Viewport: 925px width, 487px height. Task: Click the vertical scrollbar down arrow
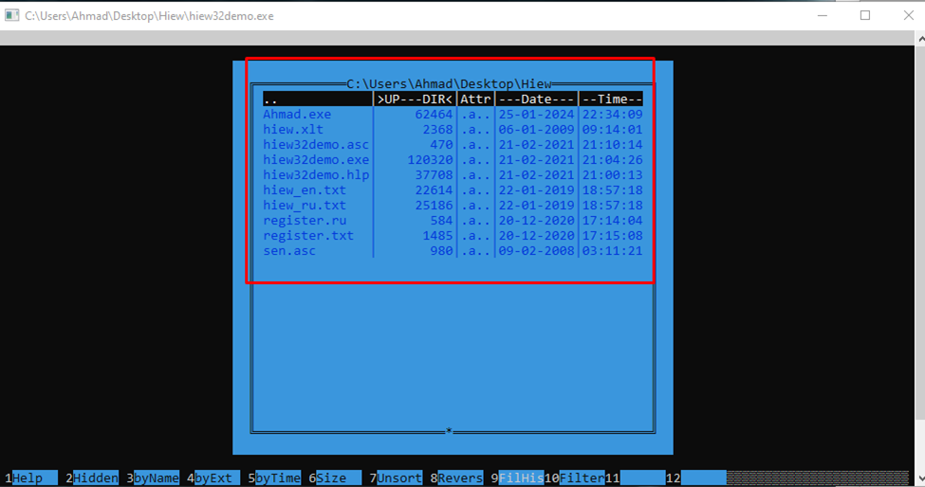point(920,478)
